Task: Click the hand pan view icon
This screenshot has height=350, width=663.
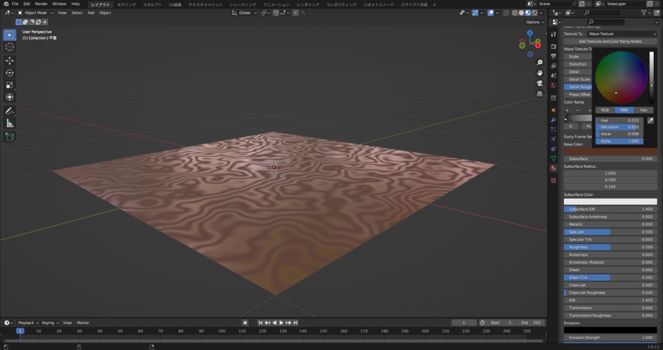Action: tap(539, 72)
